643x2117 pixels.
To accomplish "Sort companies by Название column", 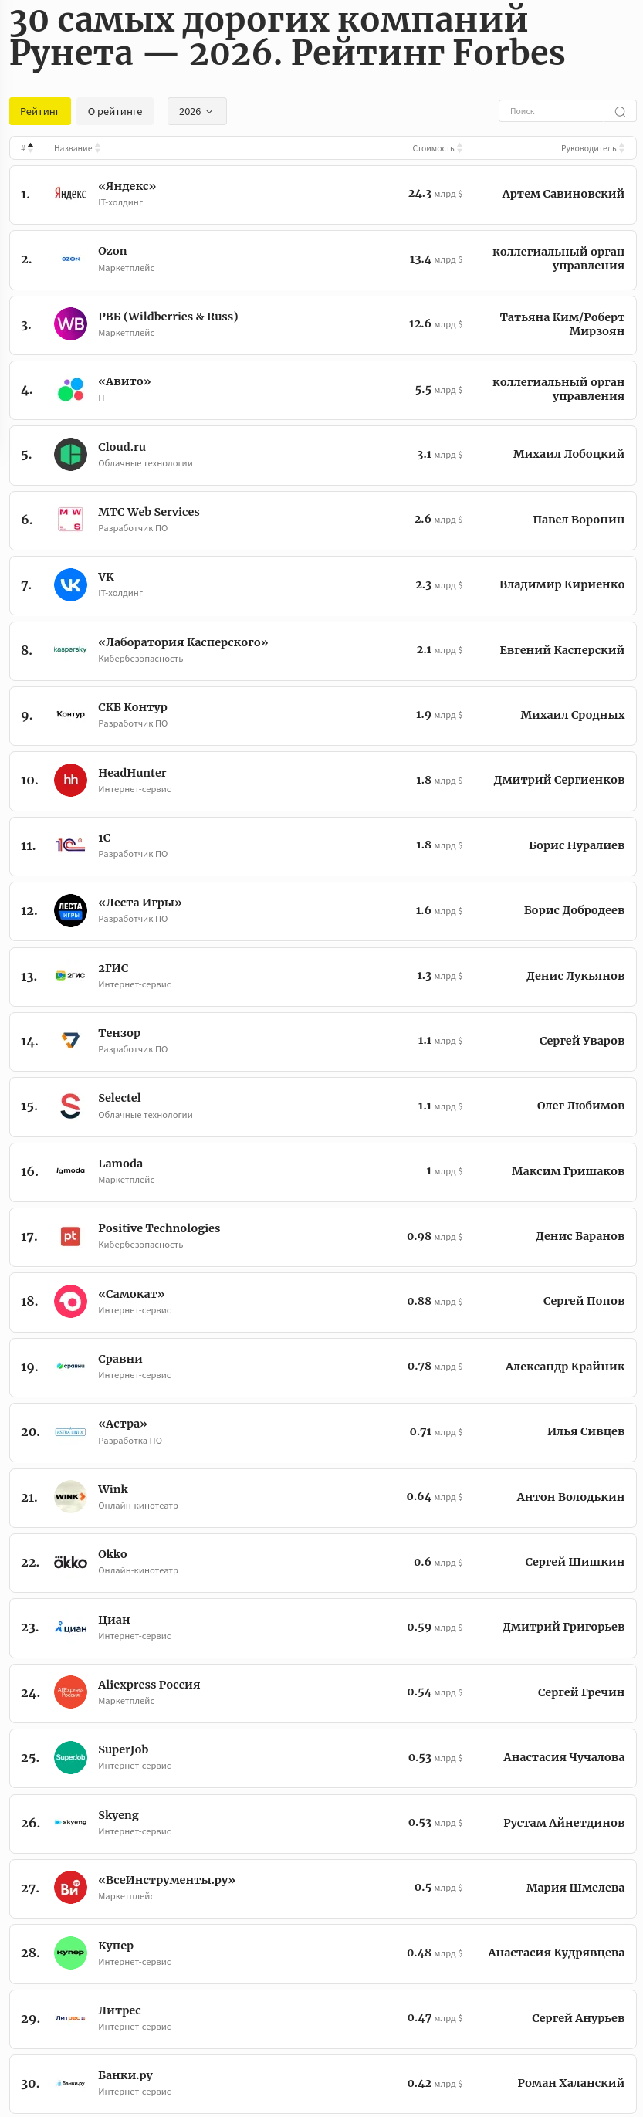I will 76,149.
